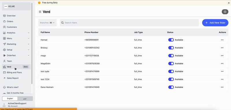This screenshot has width=231, height=110.
Task: Click Add New Rider button
Action: pyautogui.click(x=215, y=23)
